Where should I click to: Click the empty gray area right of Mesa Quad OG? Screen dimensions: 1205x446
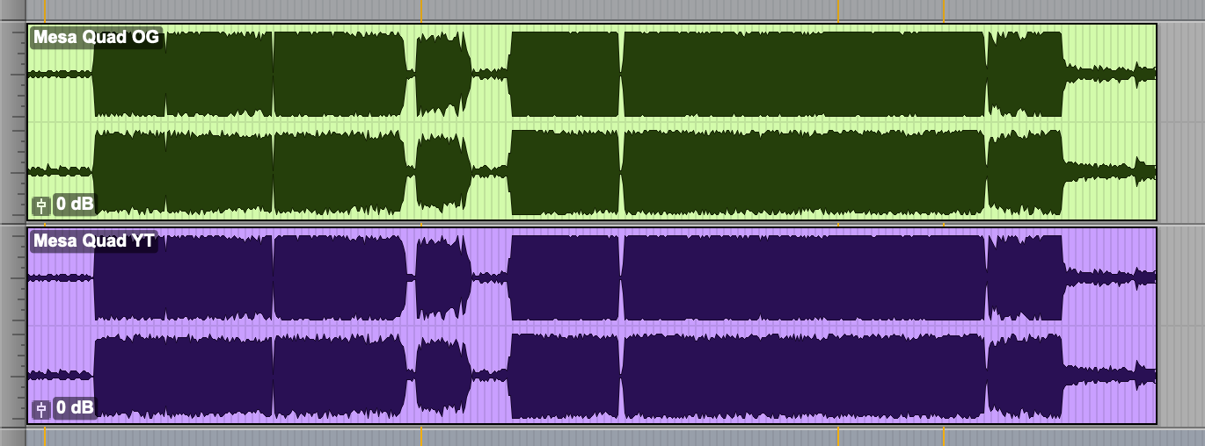(x=1180, y=122)
